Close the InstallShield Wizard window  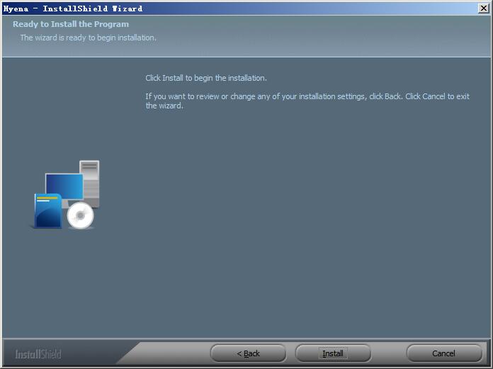(x=483, y=8)
